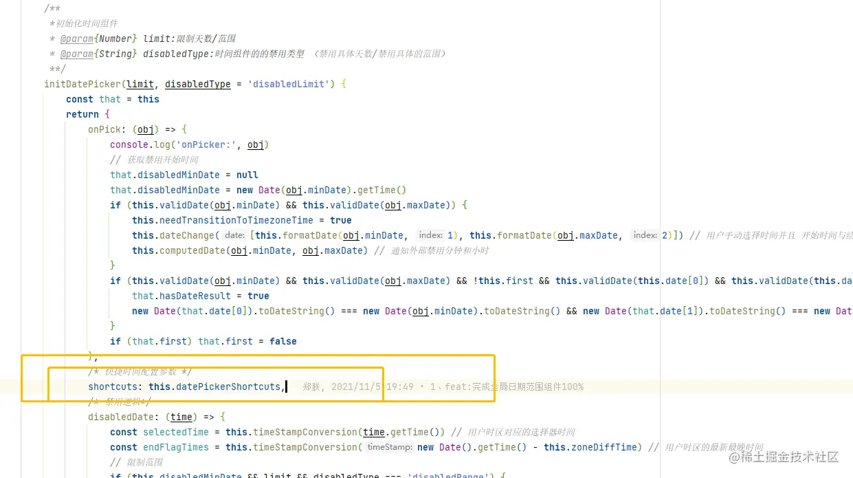The image size is (853, 478).
Task: Click 'if (that.first) that.first = false' line
Action: [203, 341]
